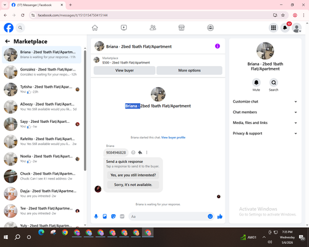Open the Groups icon in top navigation
Image resolution: width=309 pixels, height=247 pixels.
[x=210, y=28]
